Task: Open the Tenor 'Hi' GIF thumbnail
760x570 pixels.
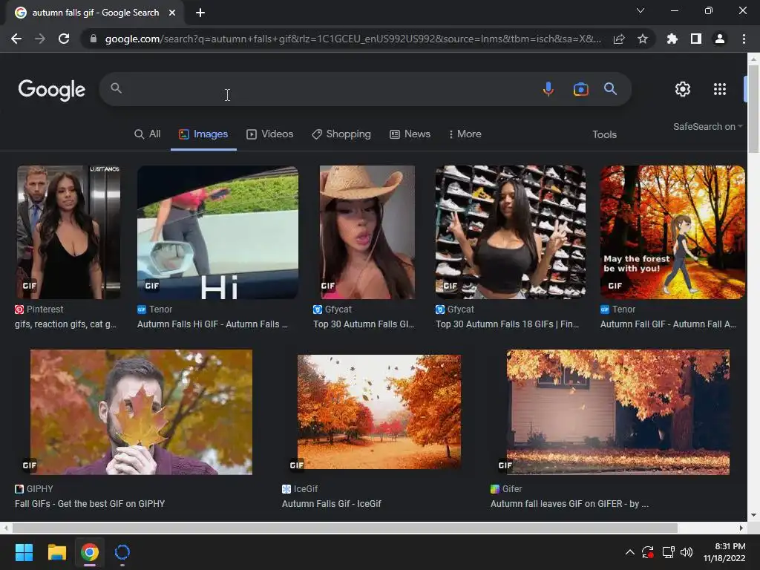Action: tap(217, 232)
